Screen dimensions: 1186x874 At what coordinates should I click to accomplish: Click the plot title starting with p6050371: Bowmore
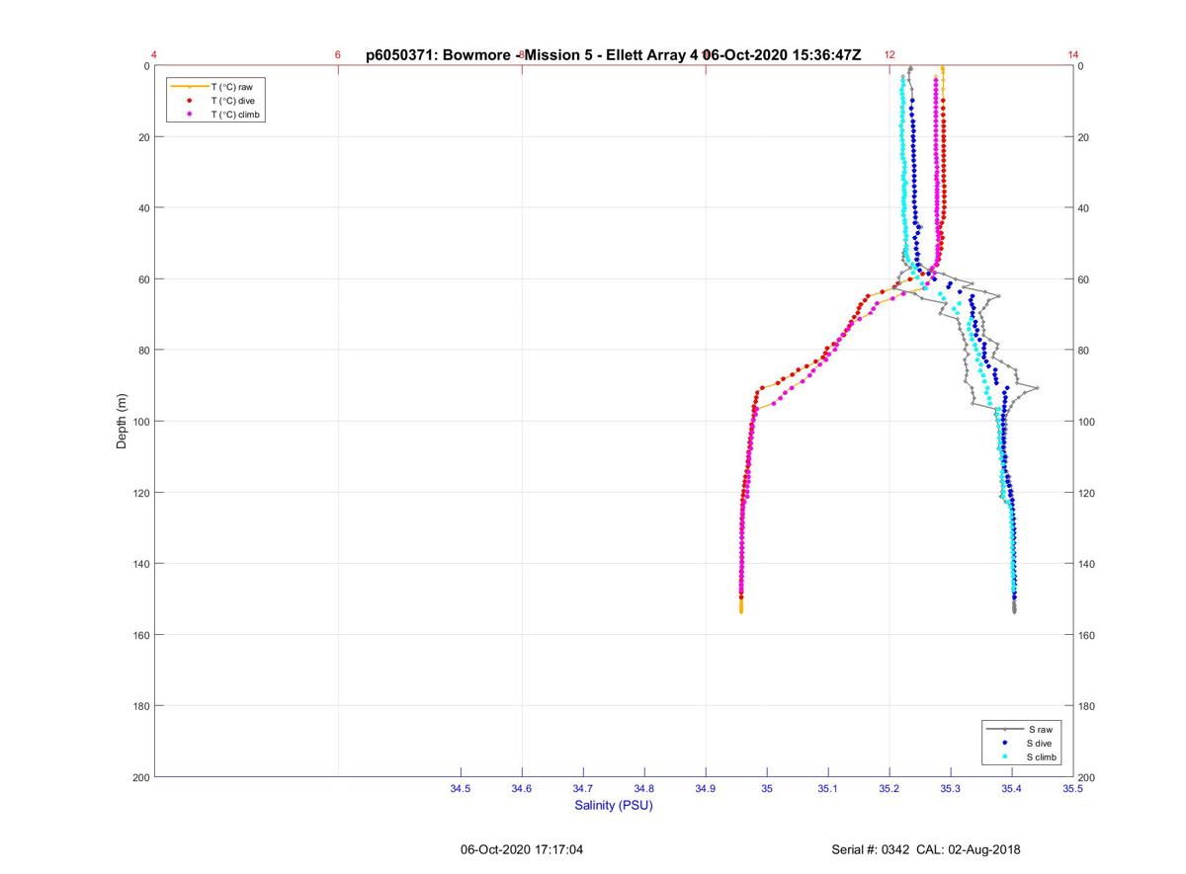(613, 55)
